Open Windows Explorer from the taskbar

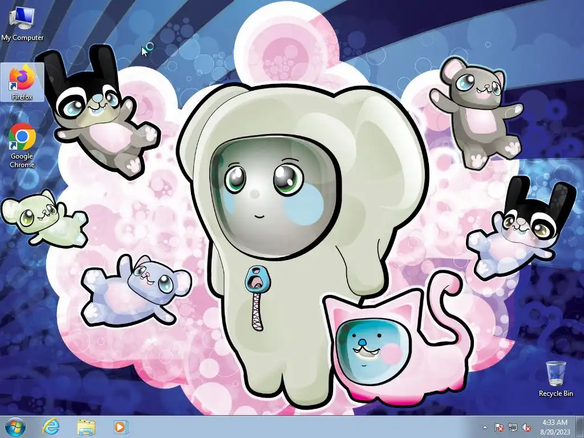(86, 427)
